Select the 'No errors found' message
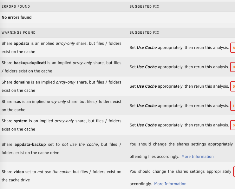 (x=16, y=17)
